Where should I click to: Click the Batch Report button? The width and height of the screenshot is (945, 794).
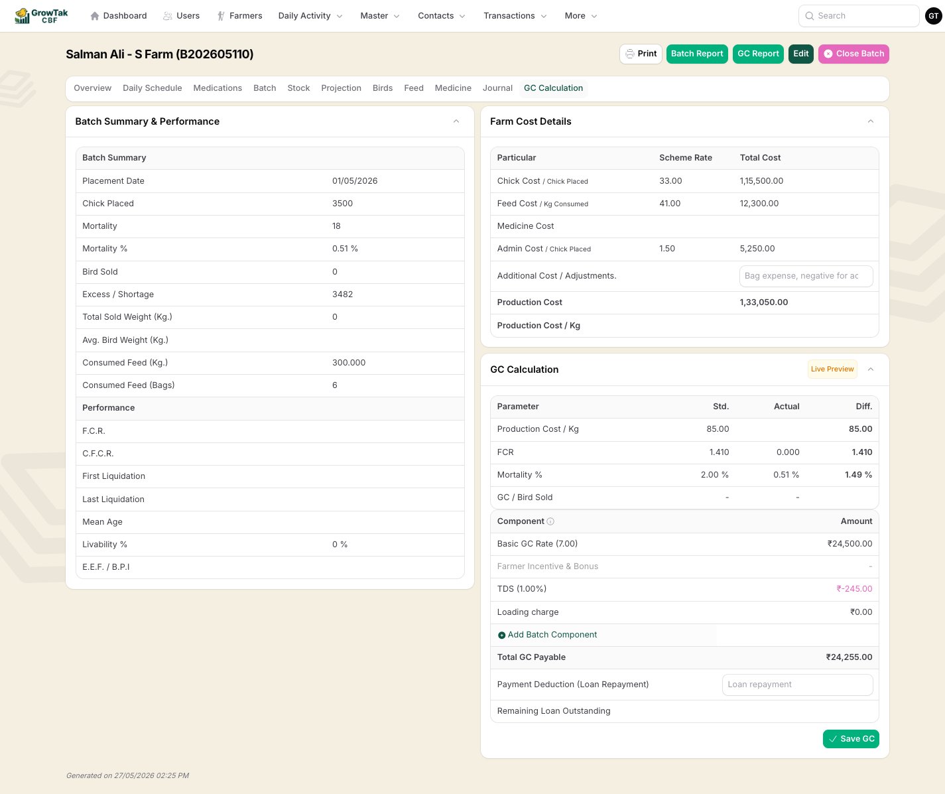tap(697, 54)
